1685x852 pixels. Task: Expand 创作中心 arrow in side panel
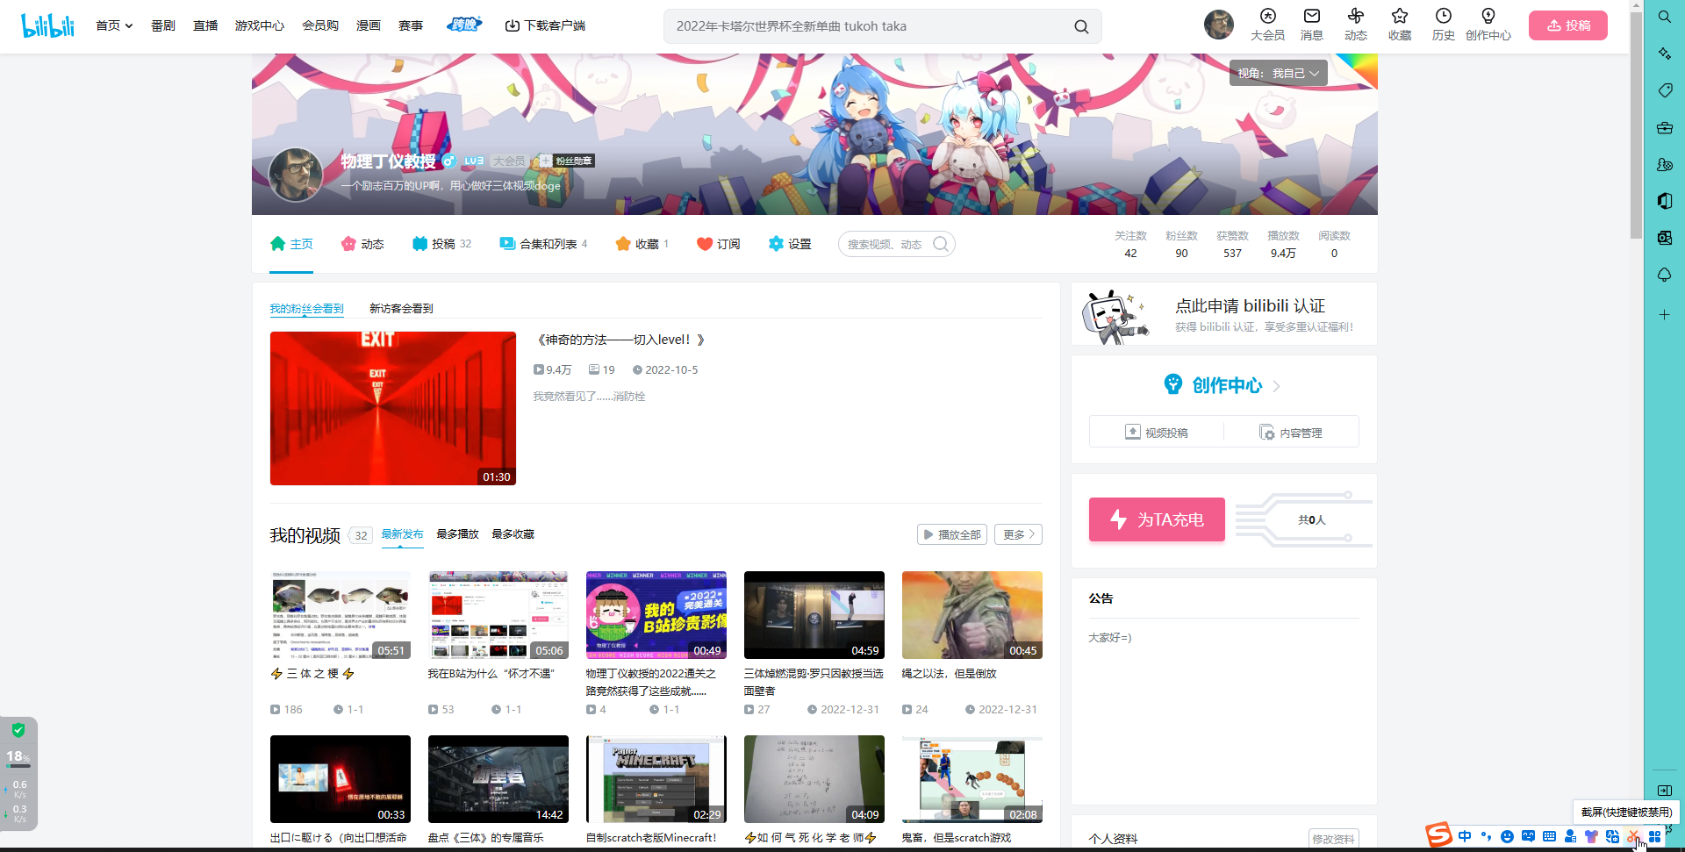pyautogui.click(x=1277, y=386)
